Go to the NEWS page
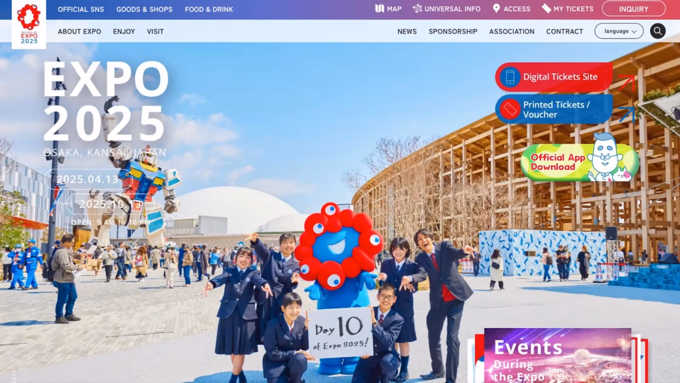 click(407, 31)
